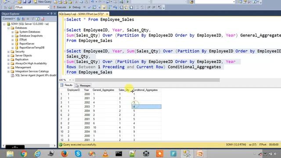Image resolution: width=281 pixels, height=158 pixels.
Task: Select the Server Objects folder
Action: 23,56
